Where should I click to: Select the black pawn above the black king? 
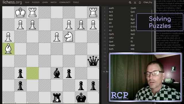point(81,86)
